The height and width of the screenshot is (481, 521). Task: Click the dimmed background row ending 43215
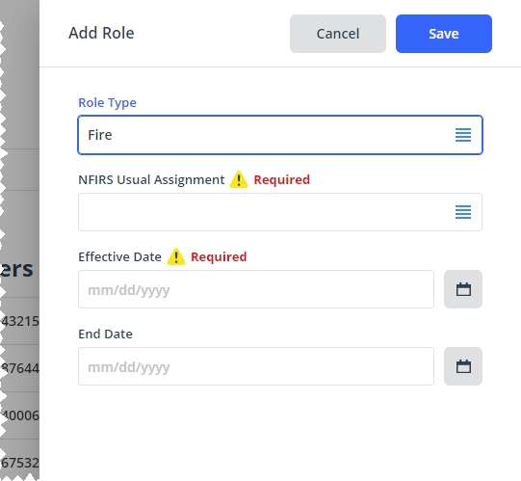click(x=19, y=321)
